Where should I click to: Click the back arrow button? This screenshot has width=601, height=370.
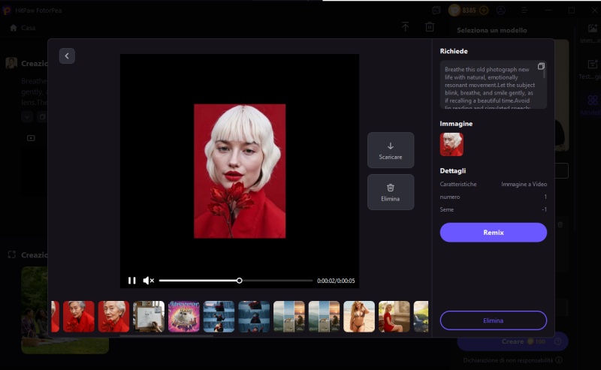pos(67,56)
